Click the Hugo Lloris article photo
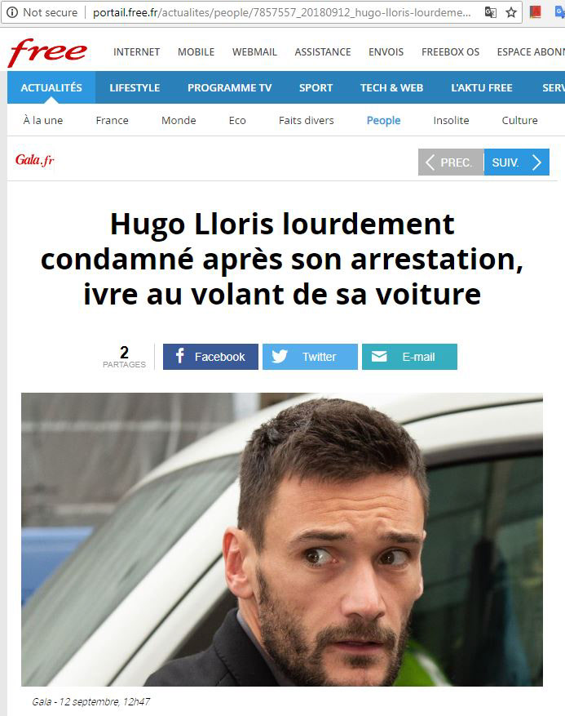Image resolution: width=565 pixels, height=716 pixels. 282,540
